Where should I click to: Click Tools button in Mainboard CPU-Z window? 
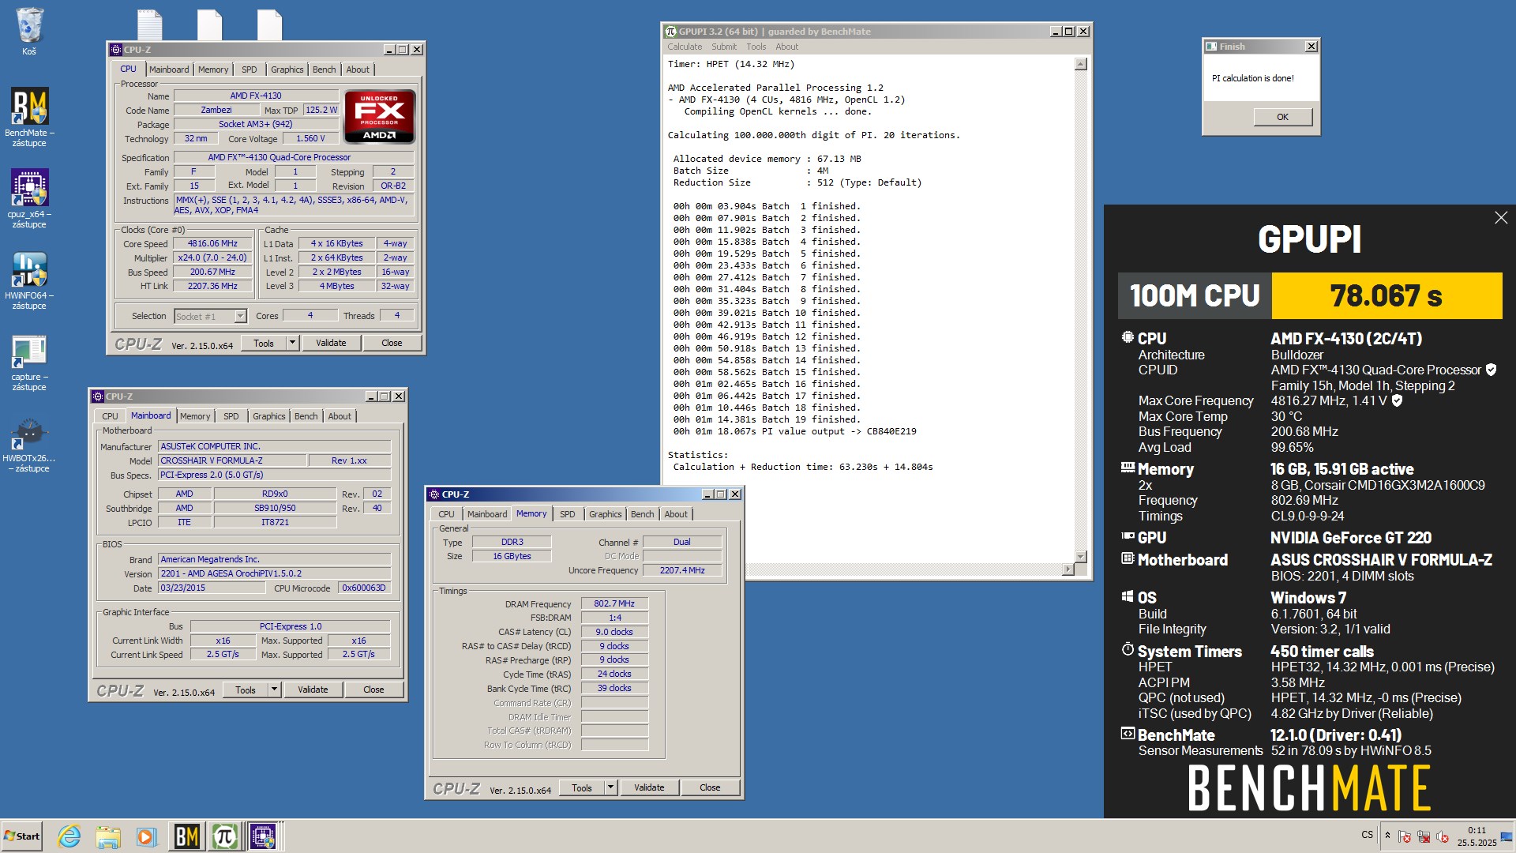click(246, 690)
